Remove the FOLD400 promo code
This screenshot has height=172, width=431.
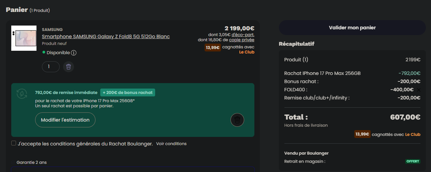(x=419, y=90)
